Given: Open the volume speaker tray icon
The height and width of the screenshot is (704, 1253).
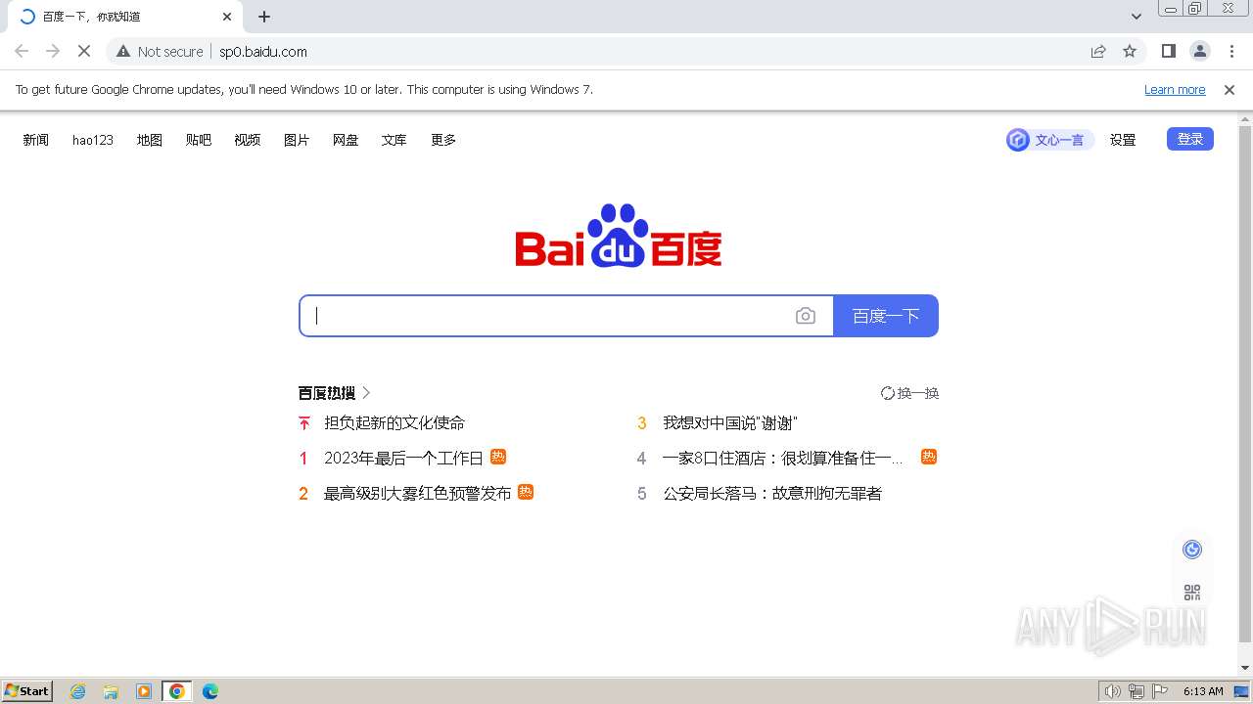Looking at the screenshot, I should pyautogui.click(x=1112, y=691).
